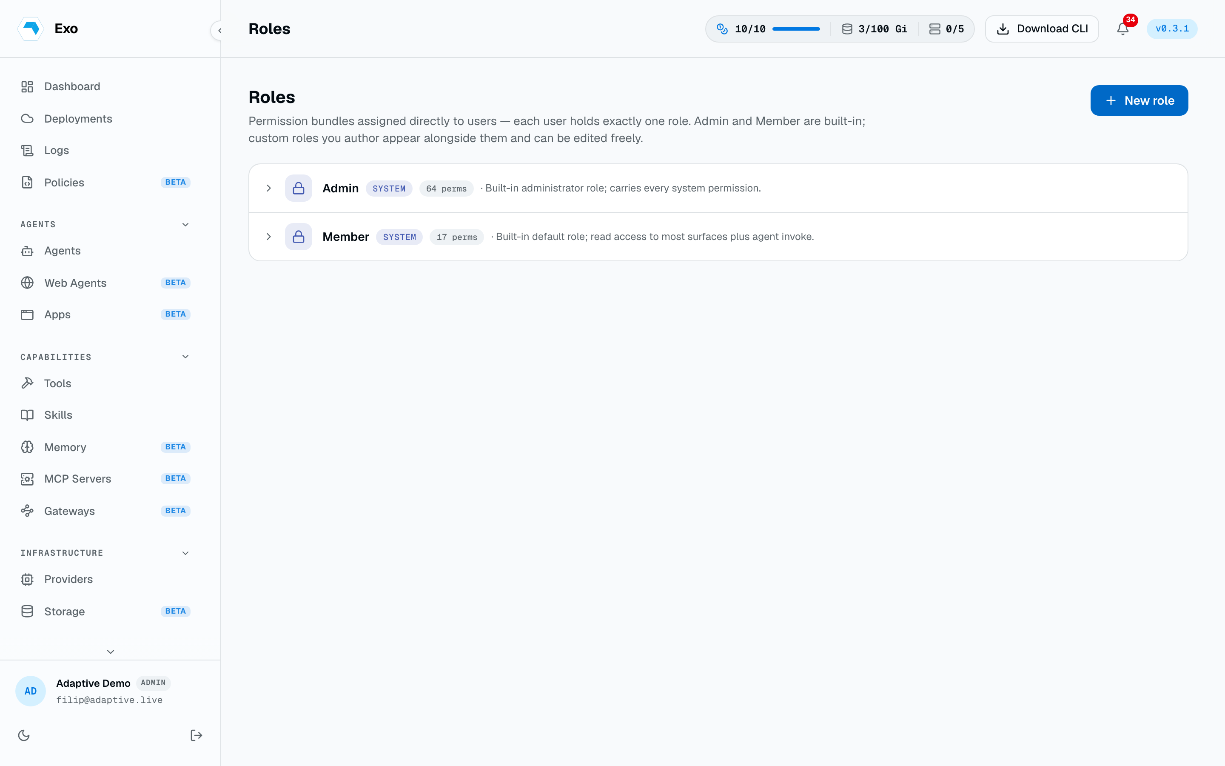Click the 64 perms badge
This screenshot has height=766, width=1225.
pyautogui.click(x=446, y=189)
